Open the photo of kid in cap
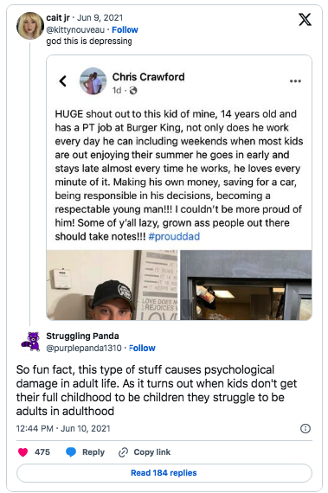 112,285
